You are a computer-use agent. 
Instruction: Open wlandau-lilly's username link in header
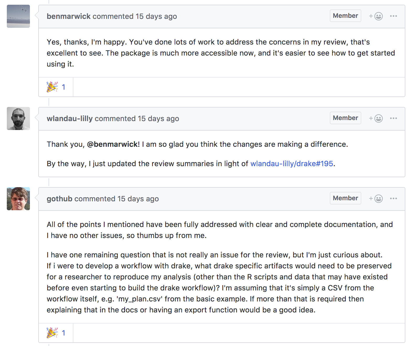(69, 118)
